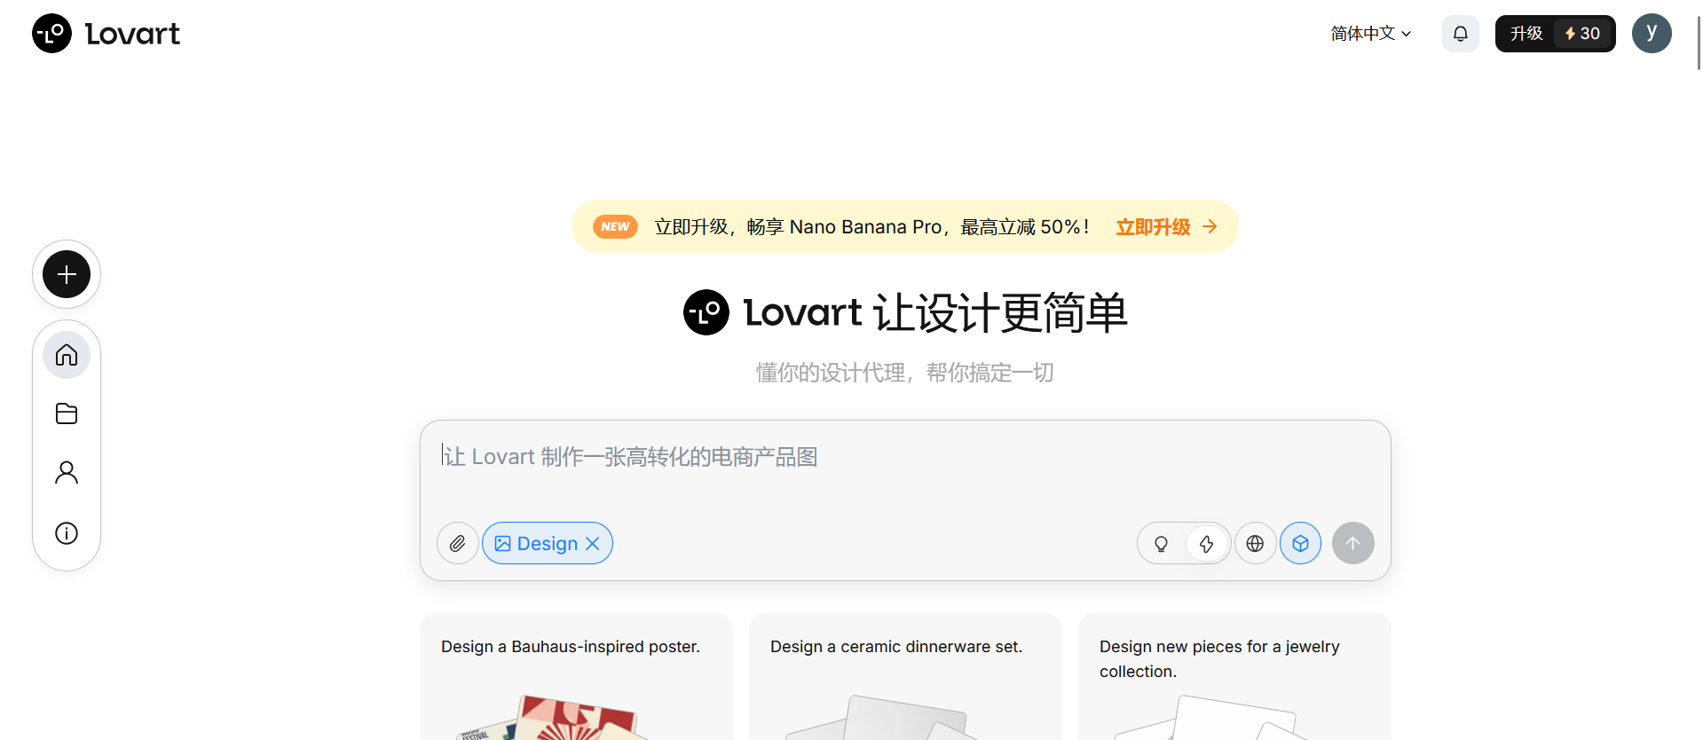Enable fast mode lightning toggle
The width and height of the screenshot is (1703, 740).
[1206, 544]
